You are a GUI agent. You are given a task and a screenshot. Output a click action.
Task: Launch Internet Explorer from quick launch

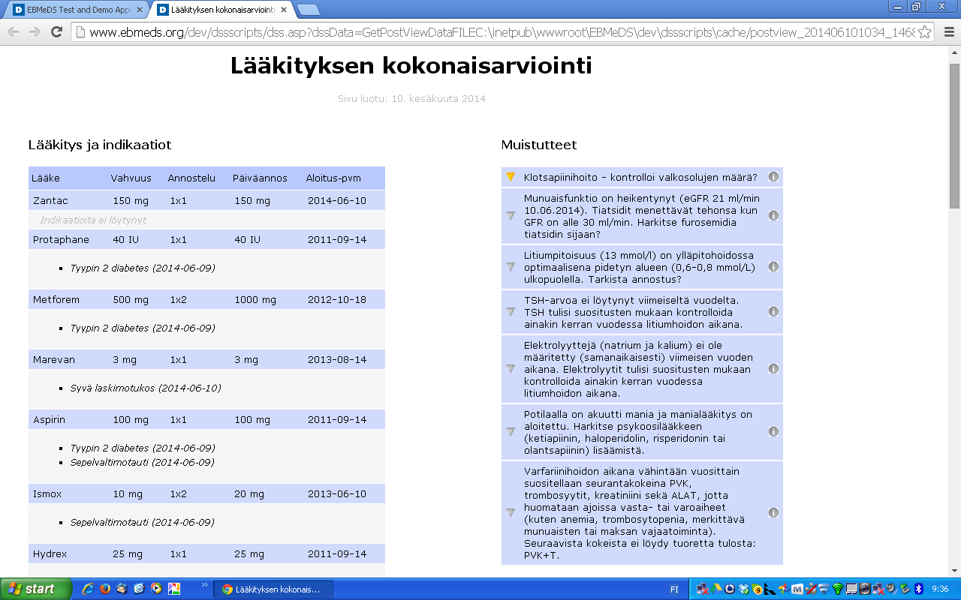pyautogui.click(x=87, y=589)
